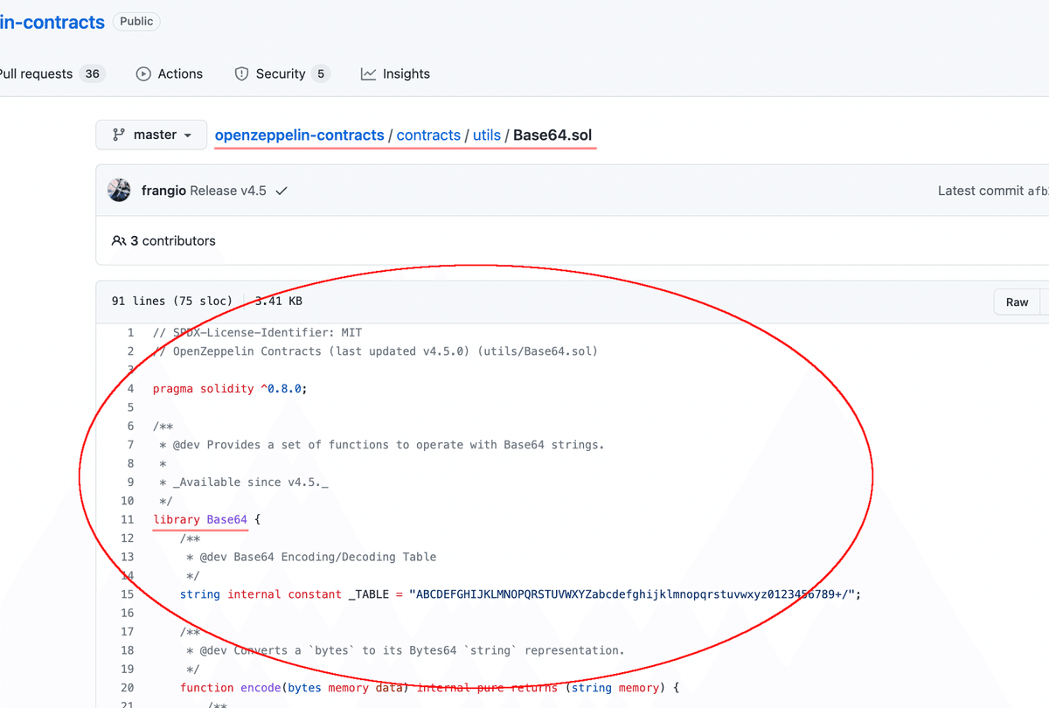This screenshot has height=708, width=1049.
Task: Click the Actions play icon
Action: click(x=143, y=74)
